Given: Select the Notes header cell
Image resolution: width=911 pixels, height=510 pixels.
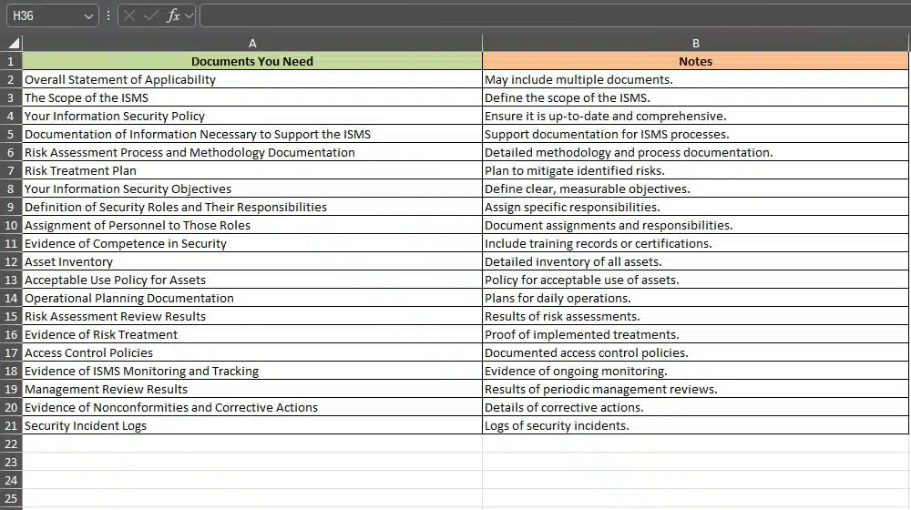Looking at the screenshot, I should (695, 61).
